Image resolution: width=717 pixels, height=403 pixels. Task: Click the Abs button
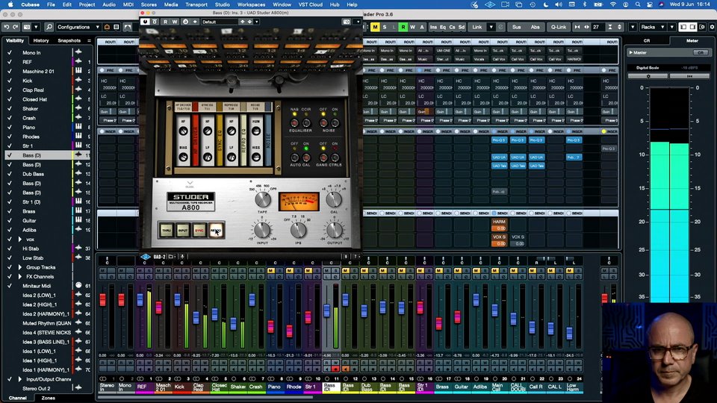pos(535,27)
